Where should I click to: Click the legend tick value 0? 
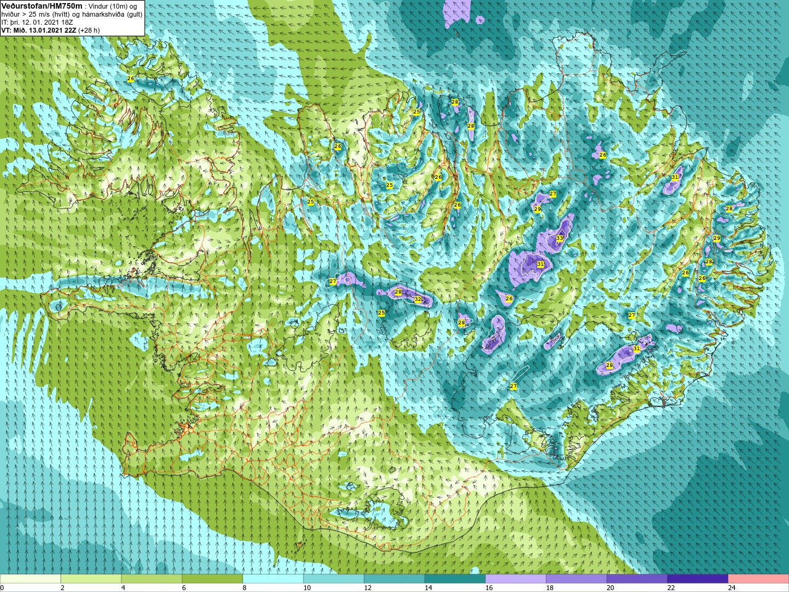click(x=2, y=588)
